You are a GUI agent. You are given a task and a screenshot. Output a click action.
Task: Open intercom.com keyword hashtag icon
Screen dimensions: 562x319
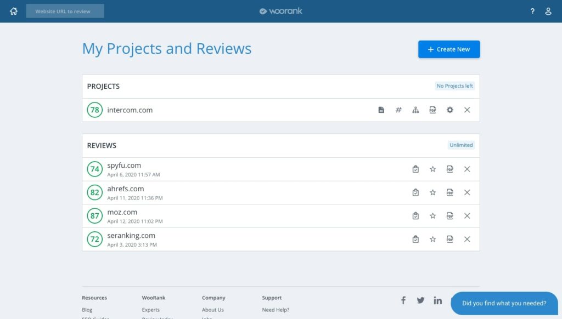(398, 110)
